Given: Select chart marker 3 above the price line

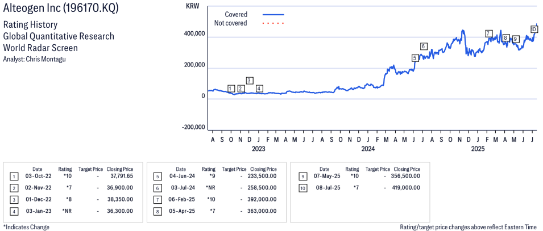Looking at the screenshot, I should [x=250, y=80].
